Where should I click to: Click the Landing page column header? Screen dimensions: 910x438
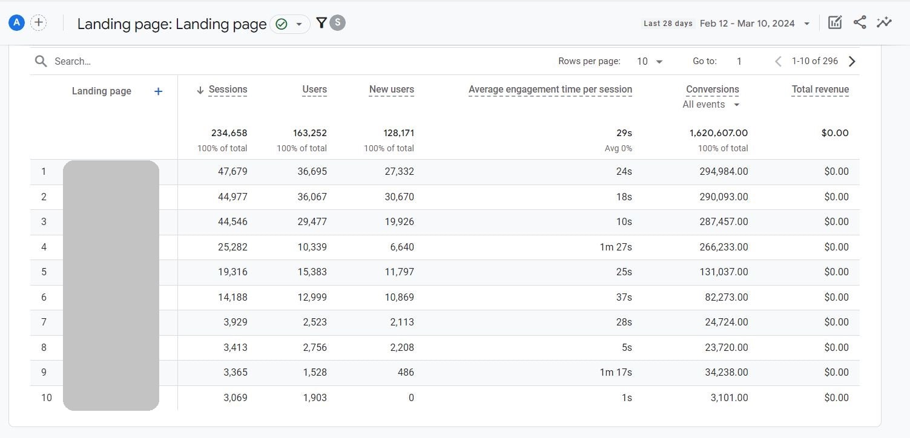102,91
